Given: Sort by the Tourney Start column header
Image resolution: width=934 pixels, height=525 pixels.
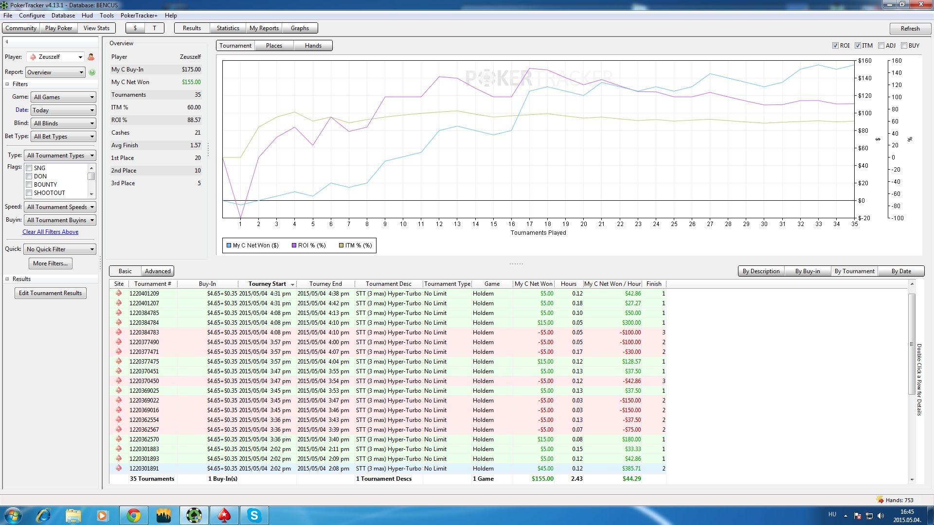Looking at the screenshot, I should click(267, 284).
